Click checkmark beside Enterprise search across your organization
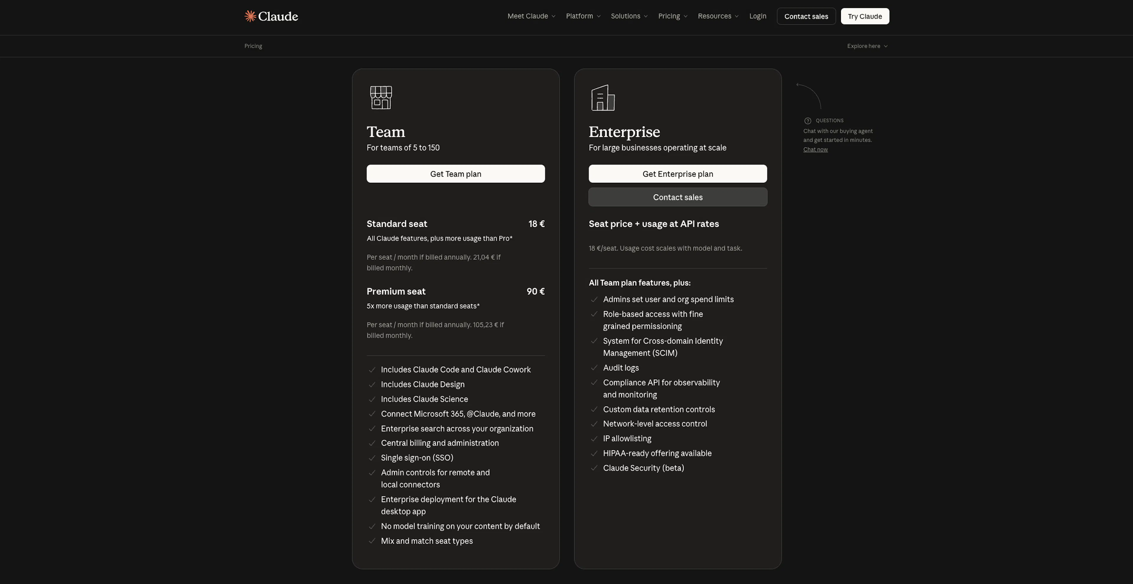The height and width of the screenshot is (584, 1133). pos(372,428)
